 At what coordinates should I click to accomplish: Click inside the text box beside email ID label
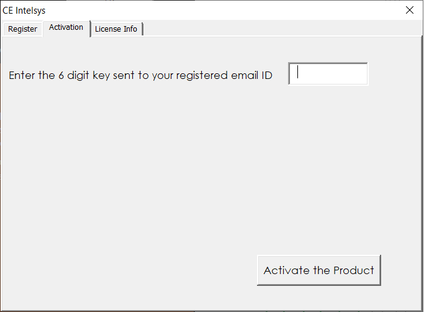coord(328,74)
